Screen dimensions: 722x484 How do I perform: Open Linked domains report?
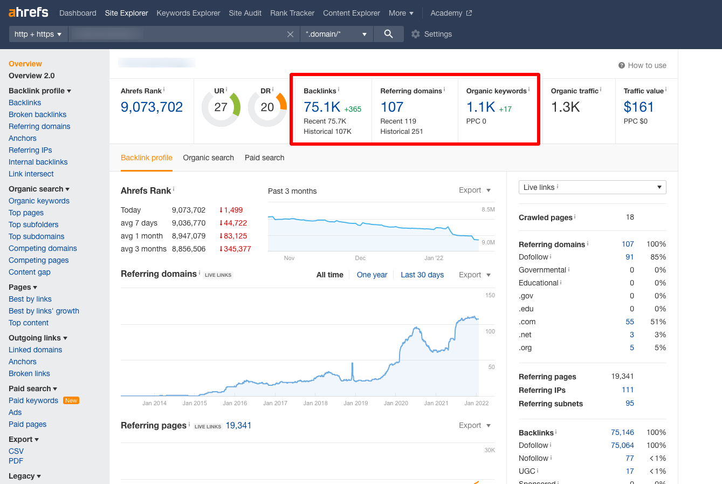tap(36, 350)
